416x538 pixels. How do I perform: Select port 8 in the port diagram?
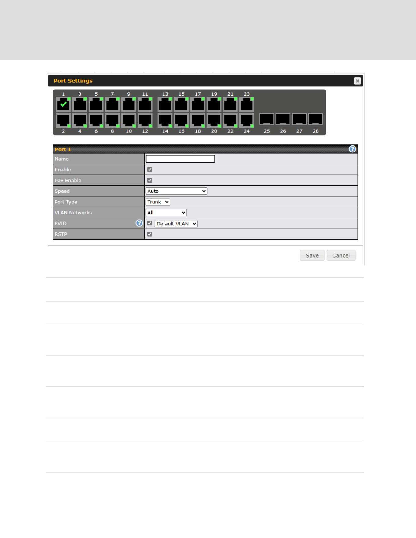(x=112, y=120)
